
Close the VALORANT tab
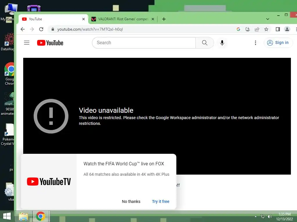(153, 19)
